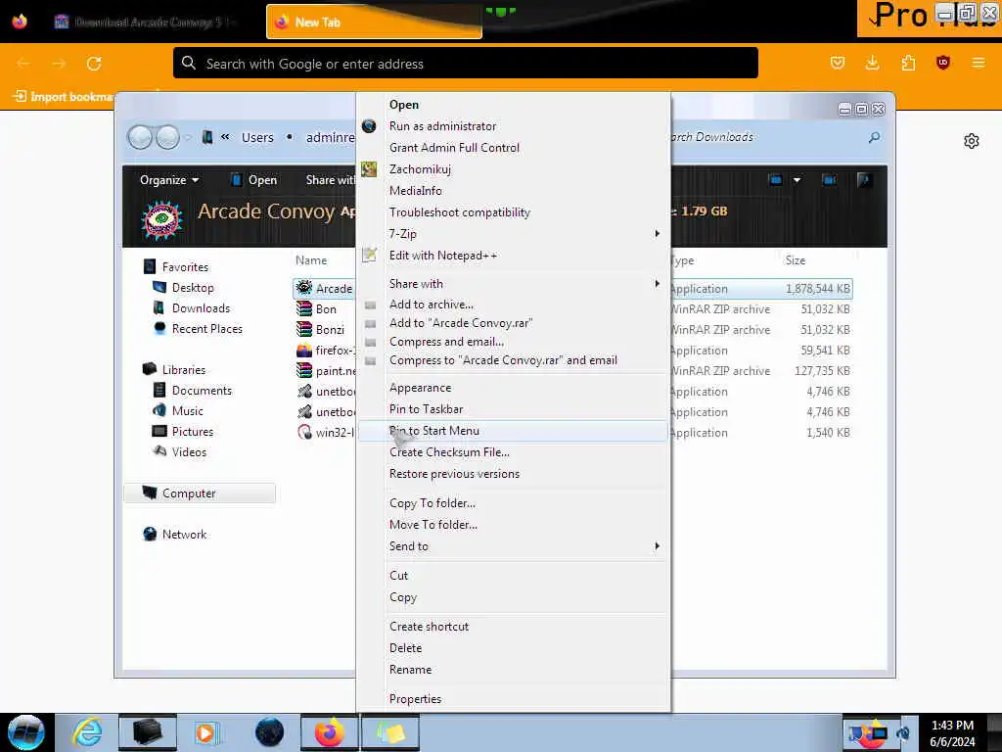Expand the 7-Zip submenu arrow

click(x=657, y=234)
